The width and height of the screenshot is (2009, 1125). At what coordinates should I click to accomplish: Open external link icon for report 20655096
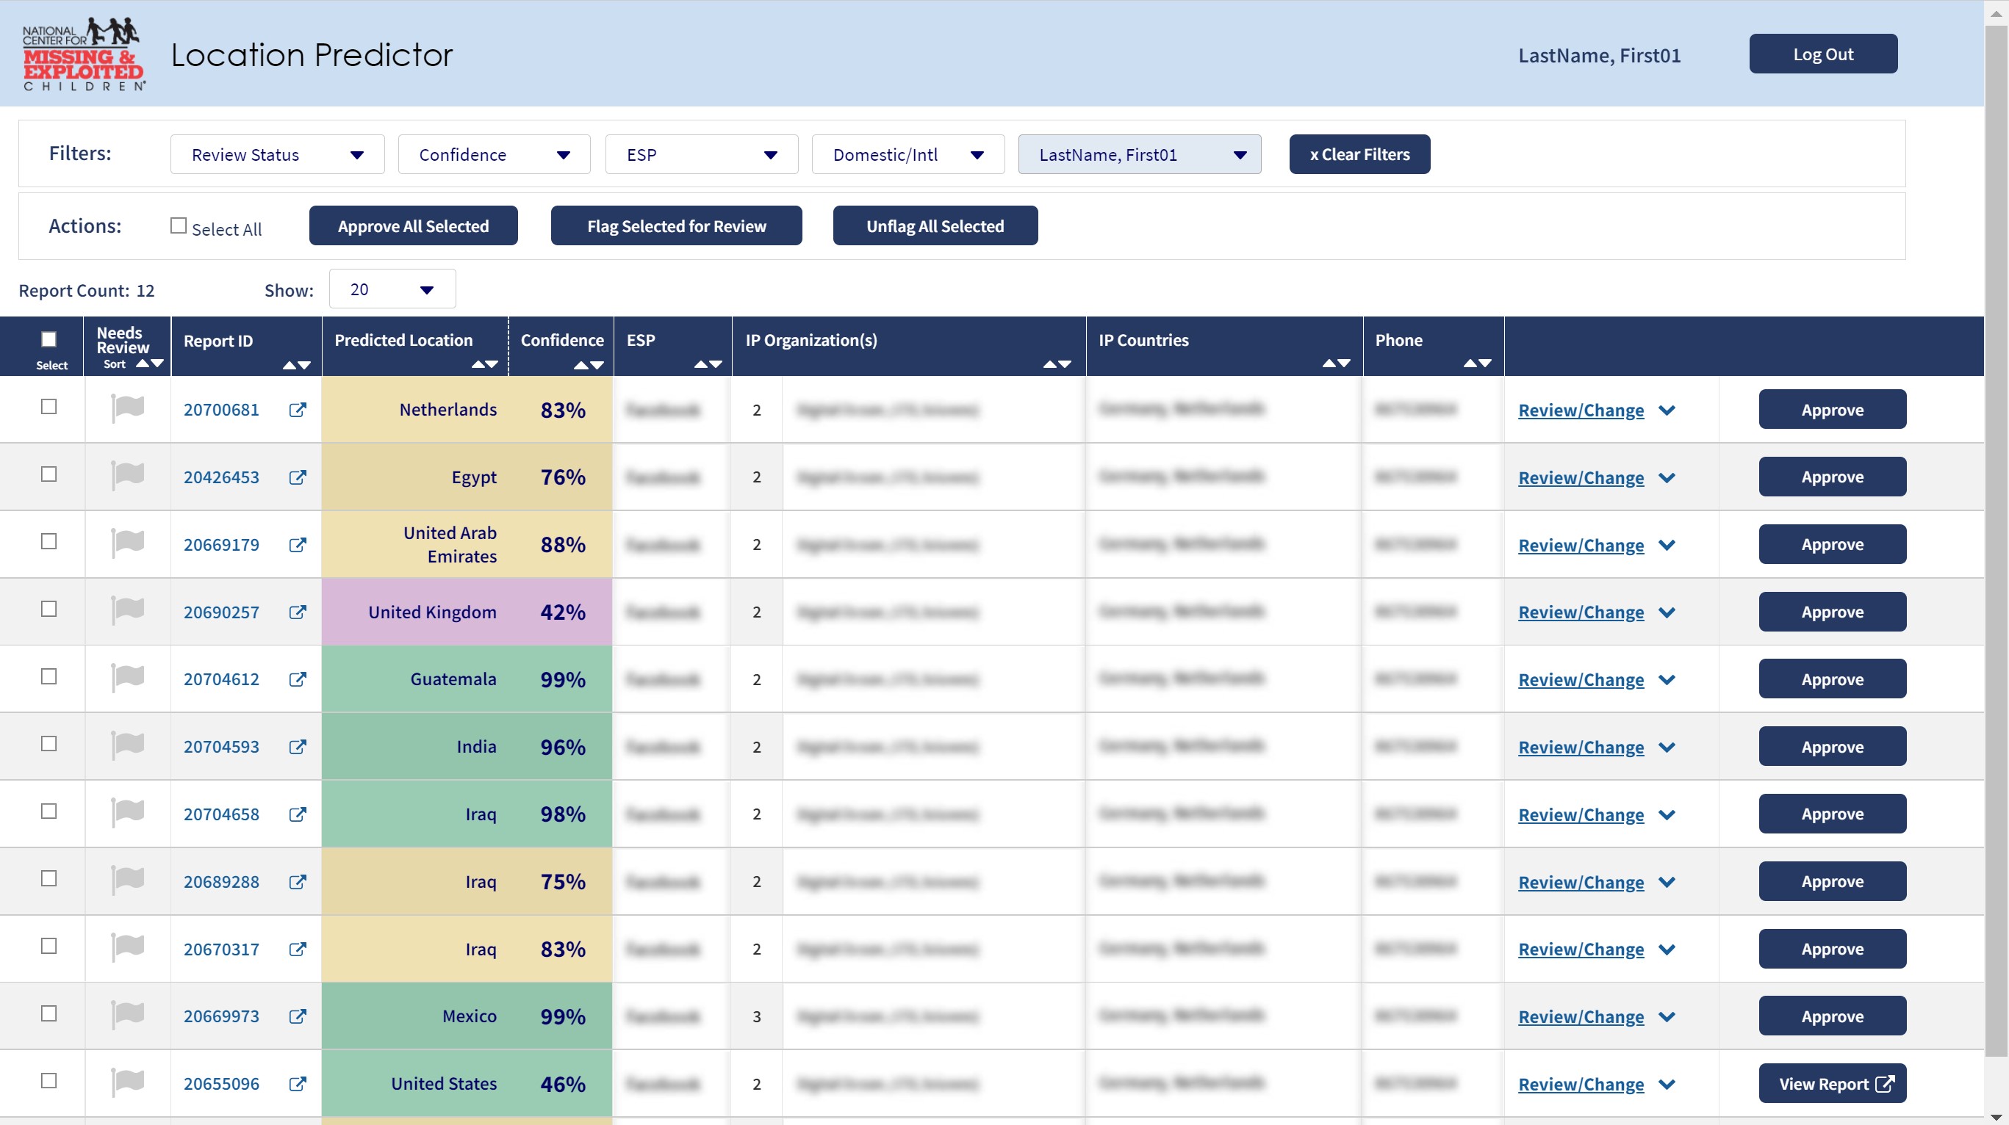(x=297, y=1084)
